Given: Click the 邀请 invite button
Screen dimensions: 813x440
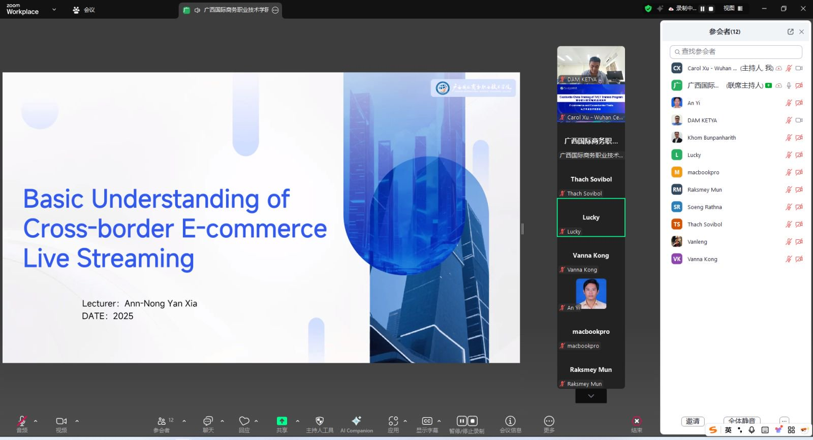Looking at the screenshot, I should [693, 421].
